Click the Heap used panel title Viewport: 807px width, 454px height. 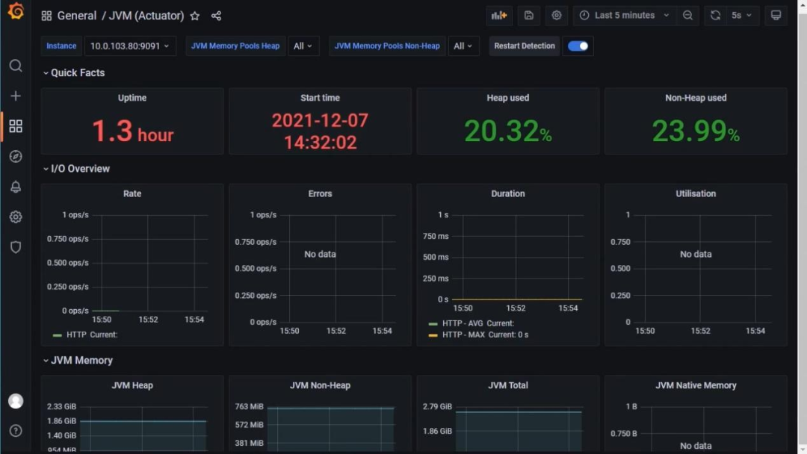click(507, 98)
